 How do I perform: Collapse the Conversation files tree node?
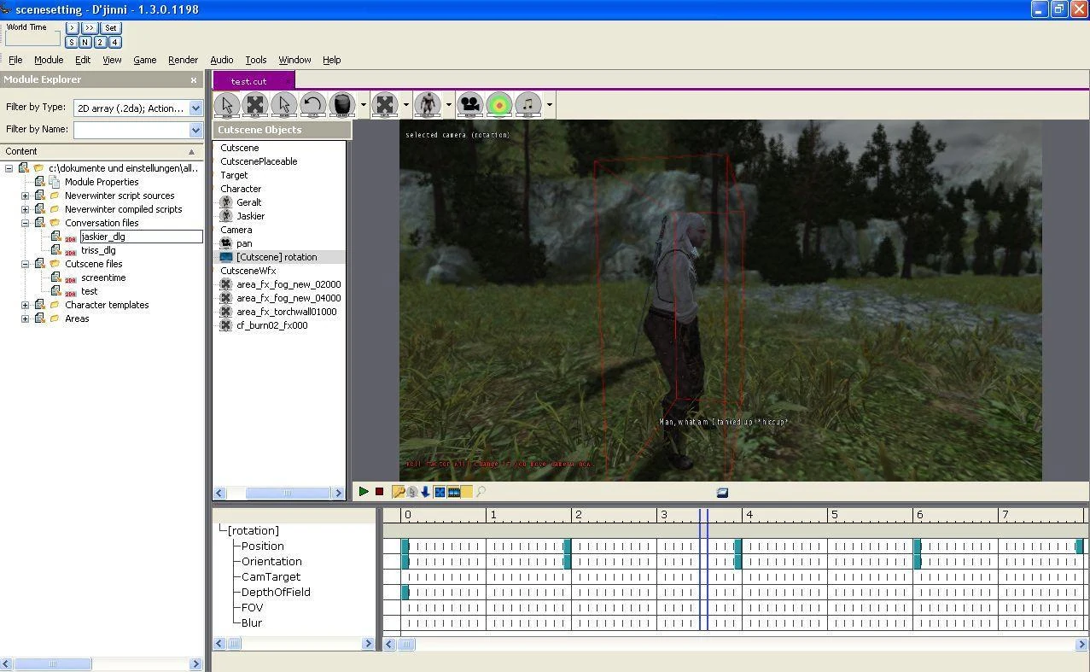click(26, 223)
